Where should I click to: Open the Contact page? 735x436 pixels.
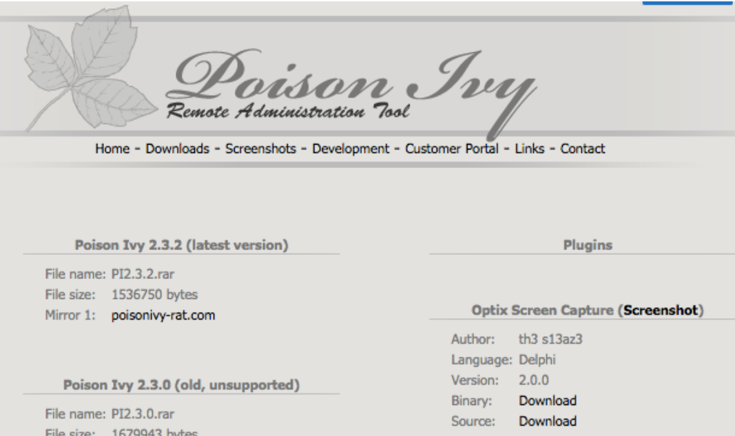pyautogui.click(x=583, y=149)
